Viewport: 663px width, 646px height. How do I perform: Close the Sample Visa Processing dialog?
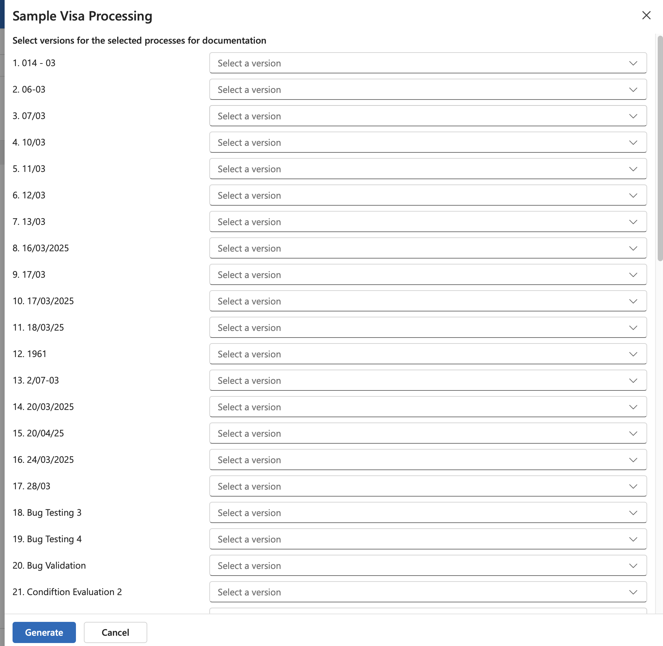coord(646,15)
